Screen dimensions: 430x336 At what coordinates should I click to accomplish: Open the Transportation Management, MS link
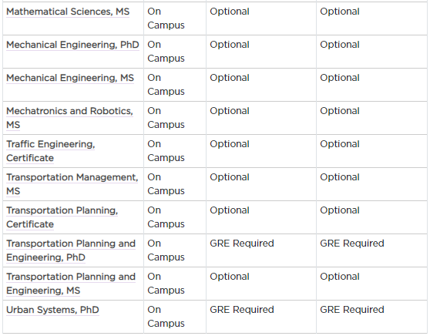[x=72, y=184]
